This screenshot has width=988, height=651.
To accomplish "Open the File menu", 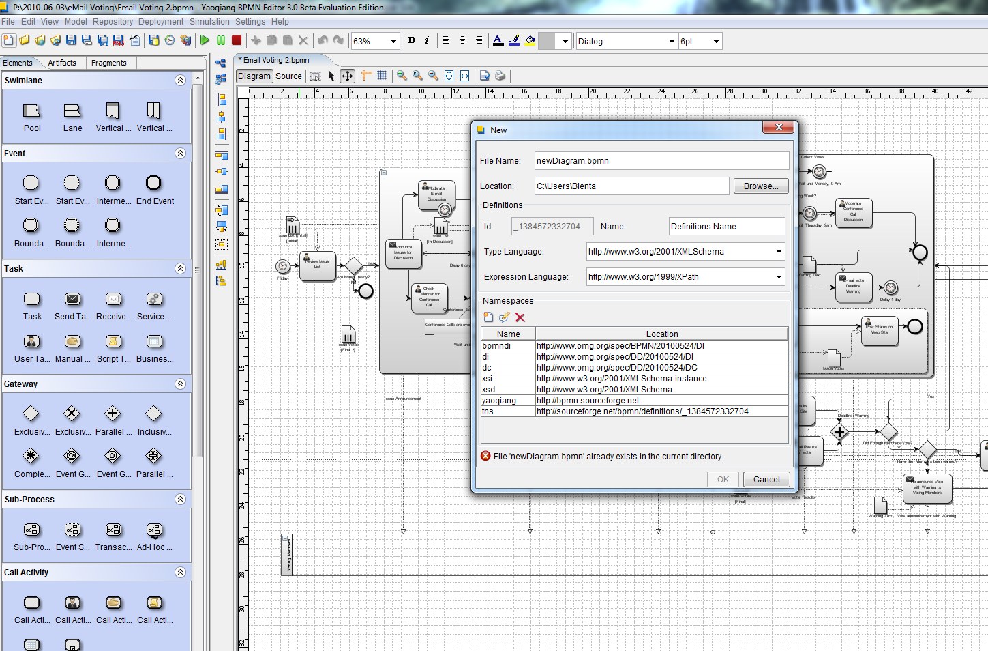I will coord(8,22).
